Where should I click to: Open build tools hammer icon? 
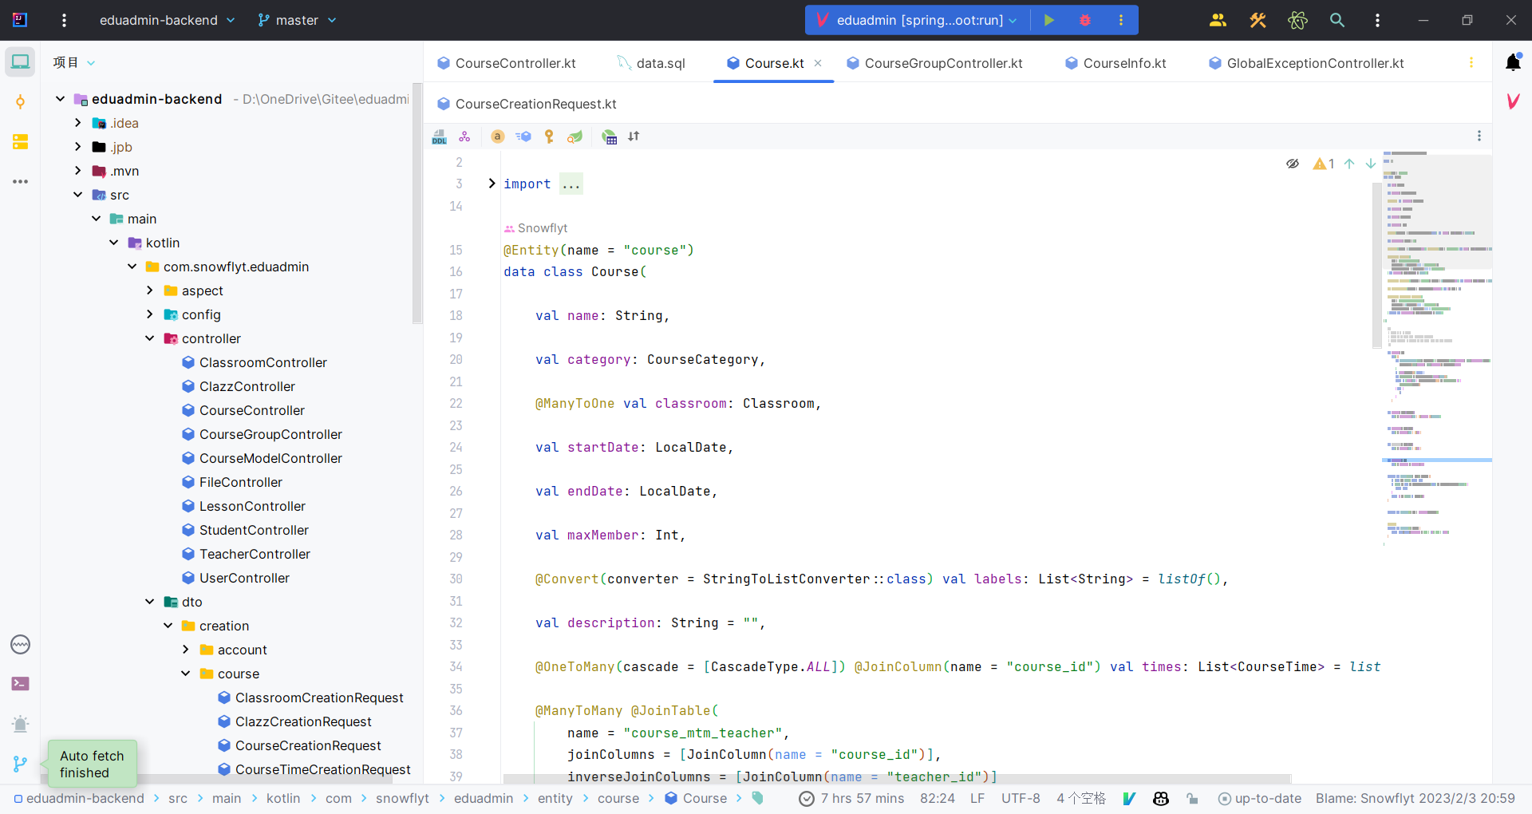pyautogui.click(x=1258, y=20)
